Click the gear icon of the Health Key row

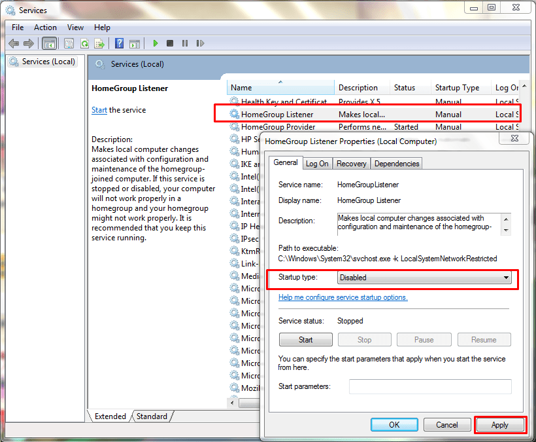tap(235, 101)
